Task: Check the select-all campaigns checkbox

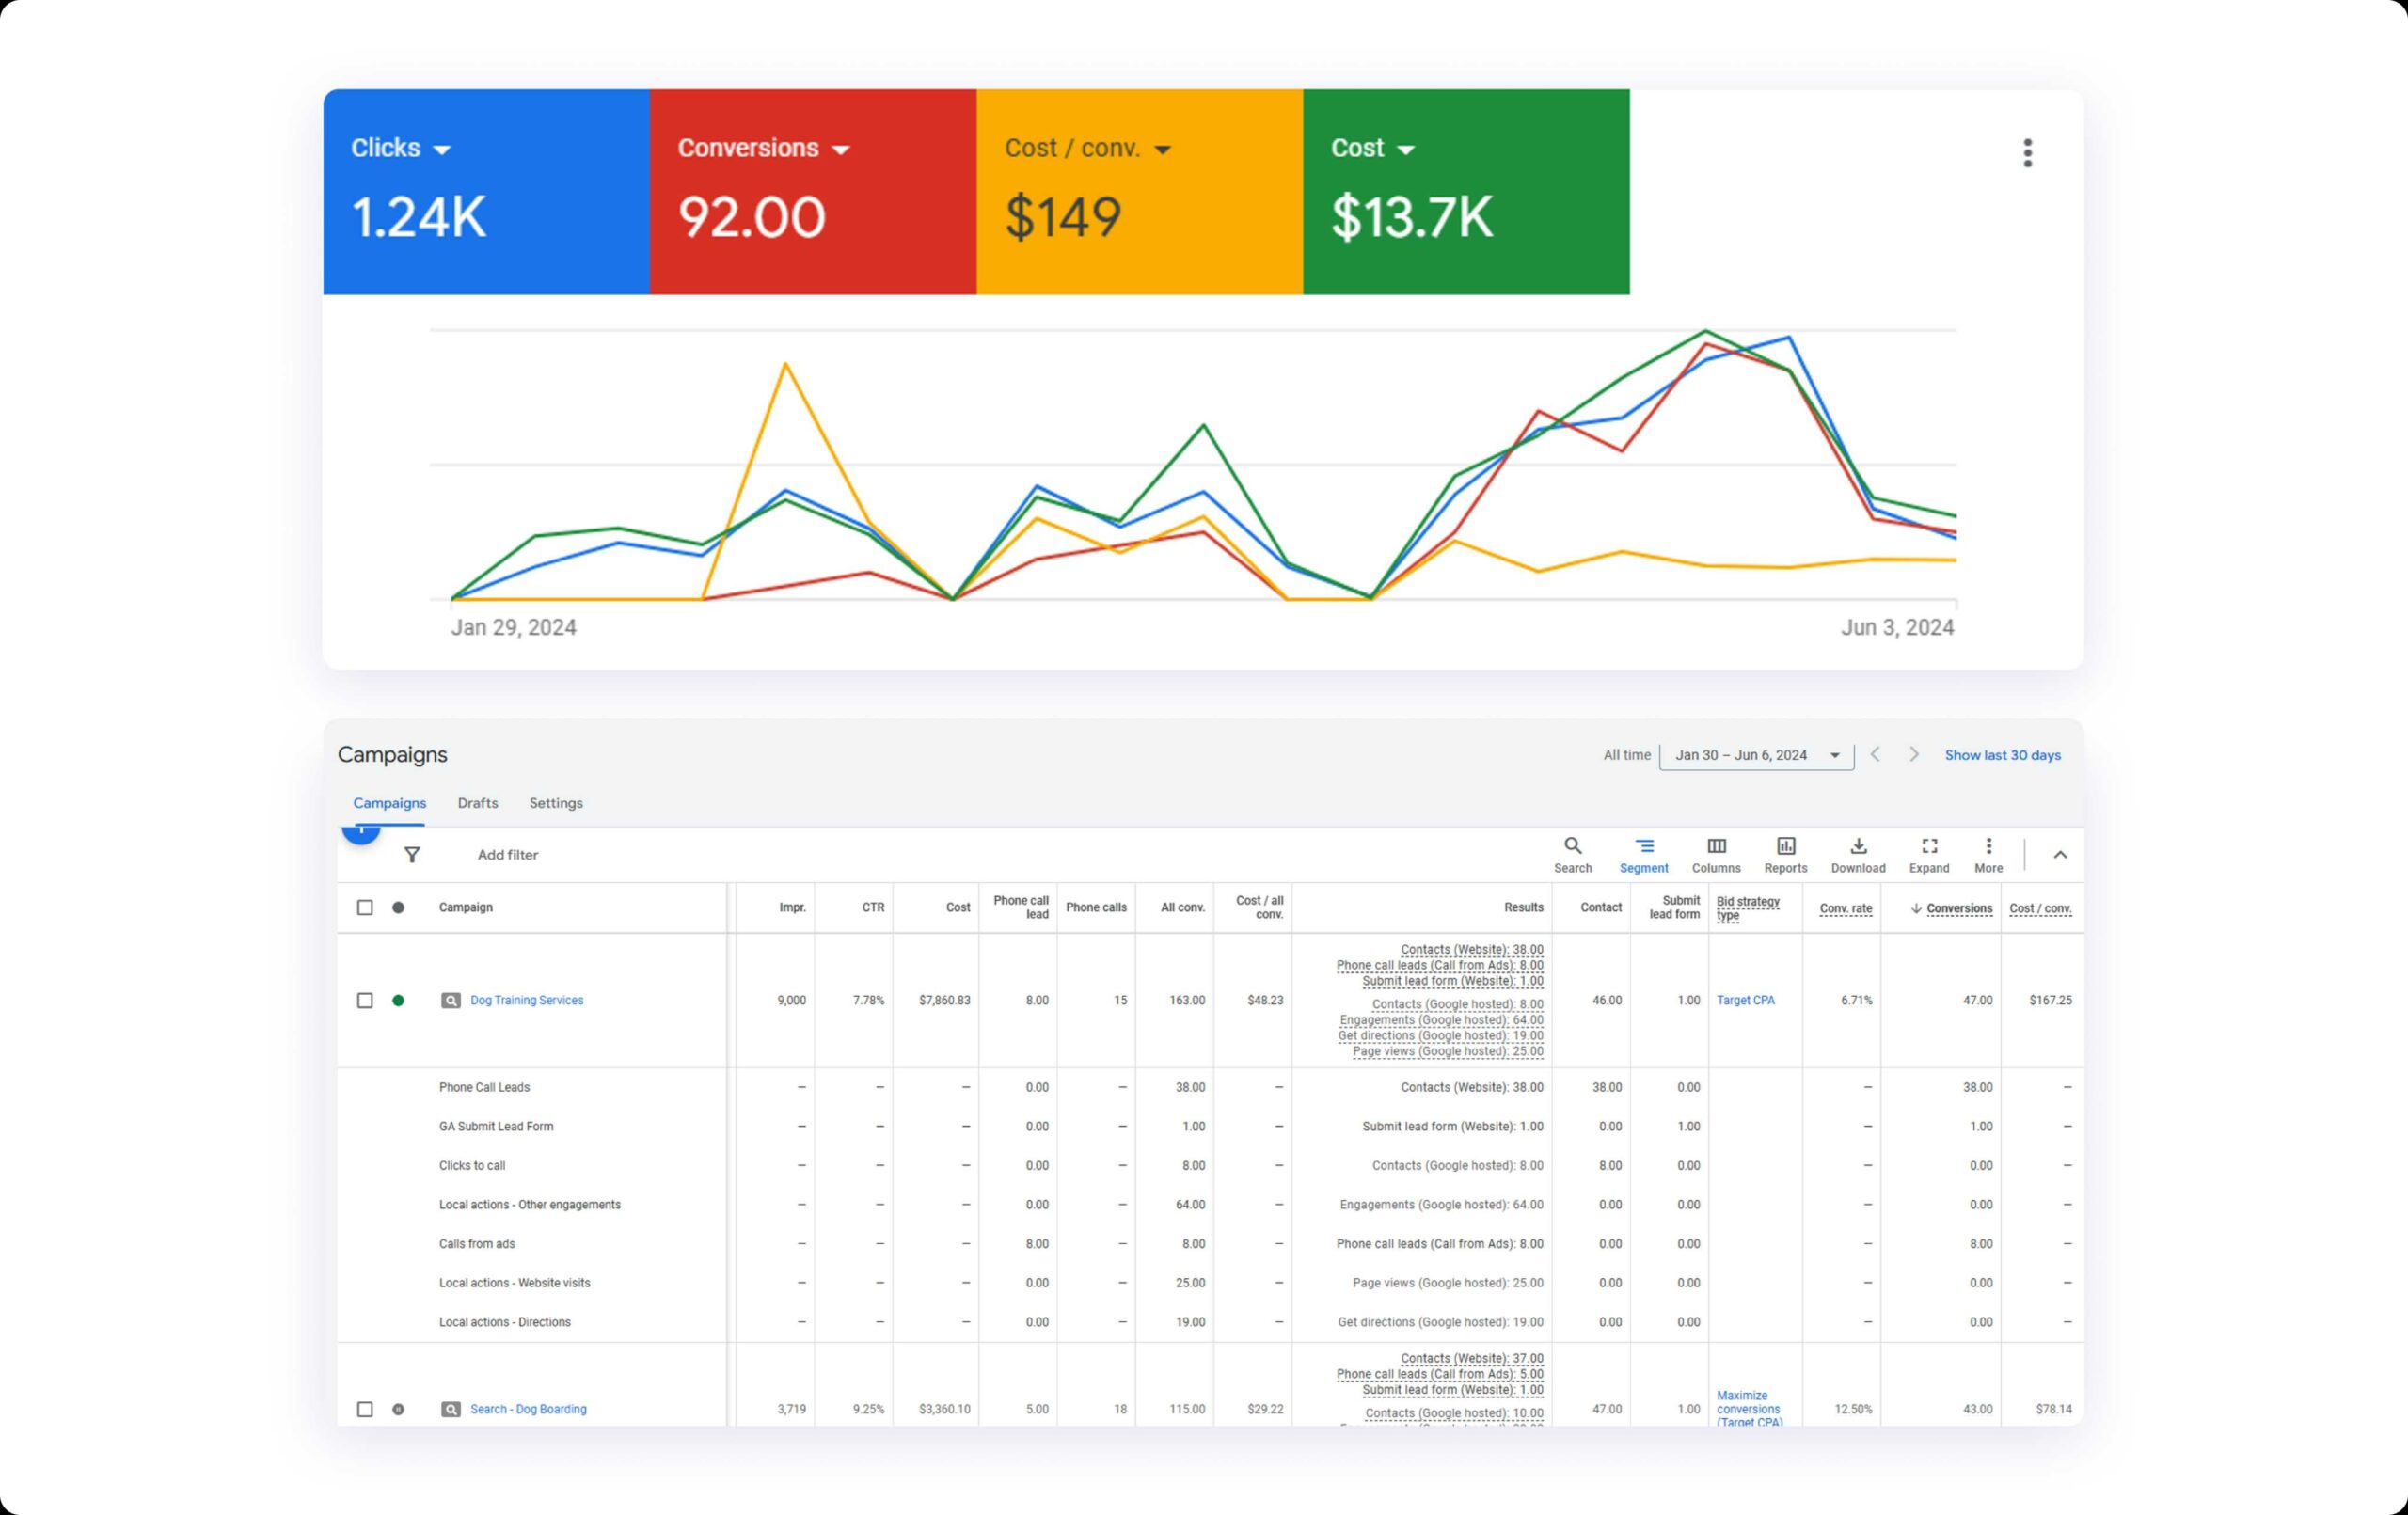Action: 365,908
